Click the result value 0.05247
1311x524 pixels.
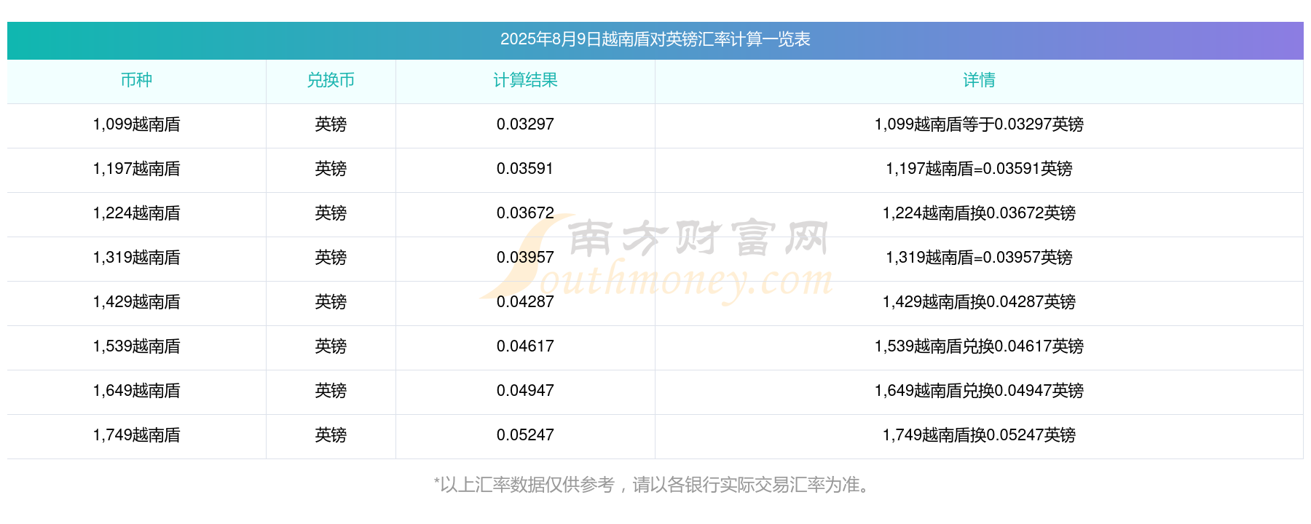coord(525,435)
